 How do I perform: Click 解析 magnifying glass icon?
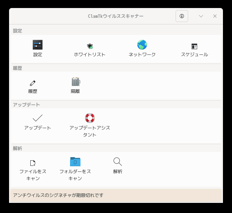point(118,162)
